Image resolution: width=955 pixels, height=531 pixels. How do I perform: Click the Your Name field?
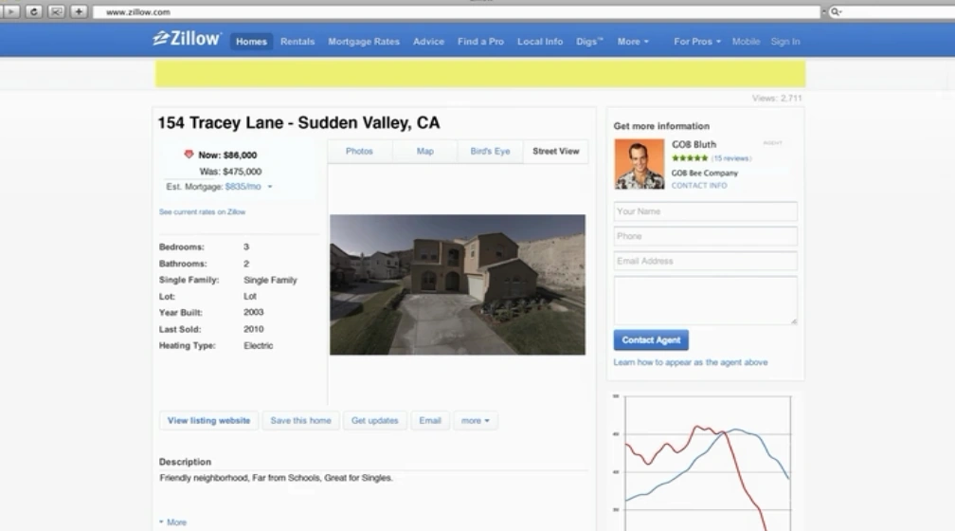[x=705, y=211]
